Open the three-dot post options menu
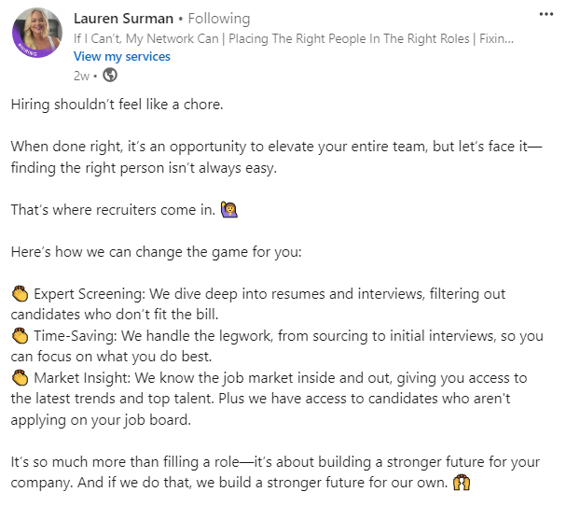The width and height of the screenshot is (566, 506). click(545, 15)
